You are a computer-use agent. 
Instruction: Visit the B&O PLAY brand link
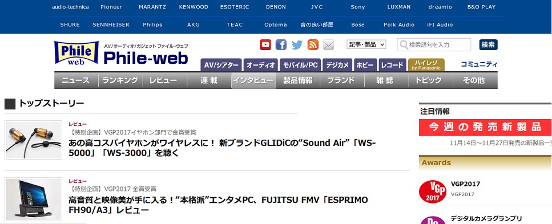click(x=481, y=7)
